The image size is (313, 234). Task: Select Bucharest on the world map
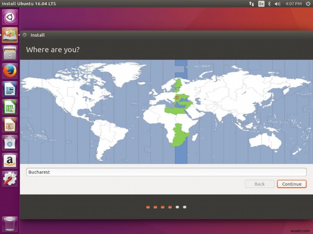tap(177, 97)
